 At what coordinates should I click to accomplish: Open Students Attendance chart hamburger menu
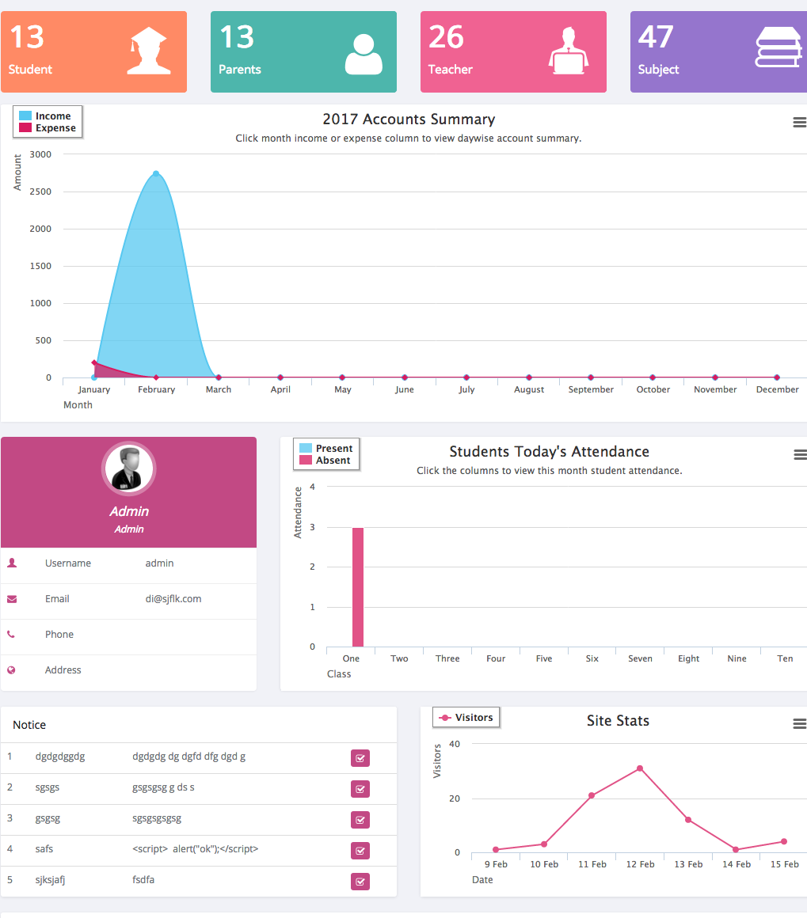[799, 454]
